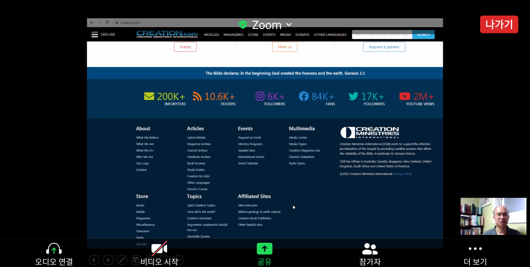Open the Quotable Quotes link

pos(199,236)
